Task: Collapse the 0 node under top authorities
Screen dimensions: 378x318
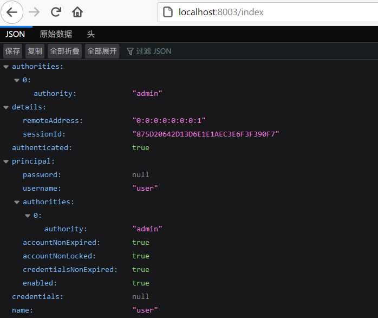Action: pyautogui.click(x=17, y=80)
